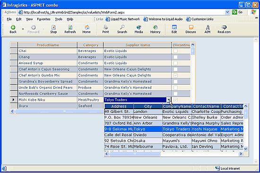The width and height of the screenshot is (260, 173).
Task: Click dropdown list scroll right arrow
Action: 241,154
